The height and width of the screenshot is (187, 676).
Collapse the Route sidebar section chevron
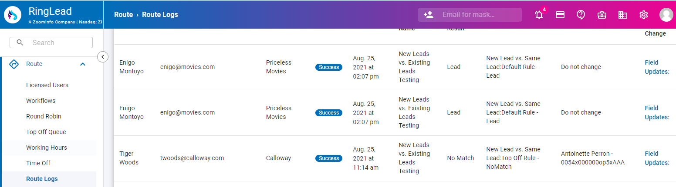point(83,64)
